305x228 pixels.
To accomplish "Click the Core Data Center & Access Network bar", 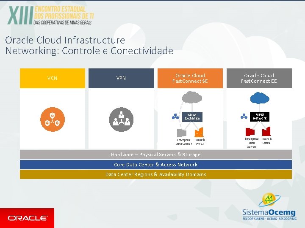I will tap(156, 165).
